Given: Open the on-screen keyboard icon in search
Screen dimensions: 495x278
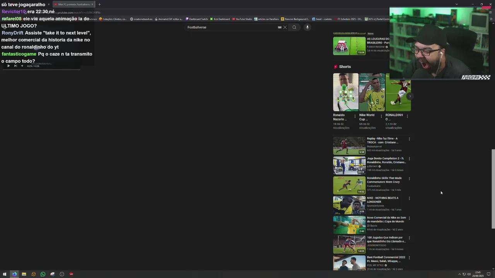Looking at the screenshot, I should point(280,27).
